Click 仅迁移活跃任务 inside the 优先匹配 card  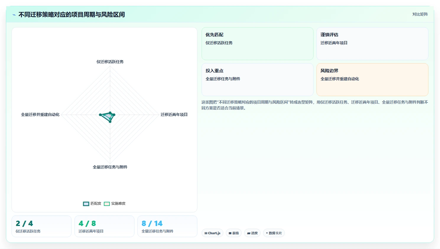[219, 43]
